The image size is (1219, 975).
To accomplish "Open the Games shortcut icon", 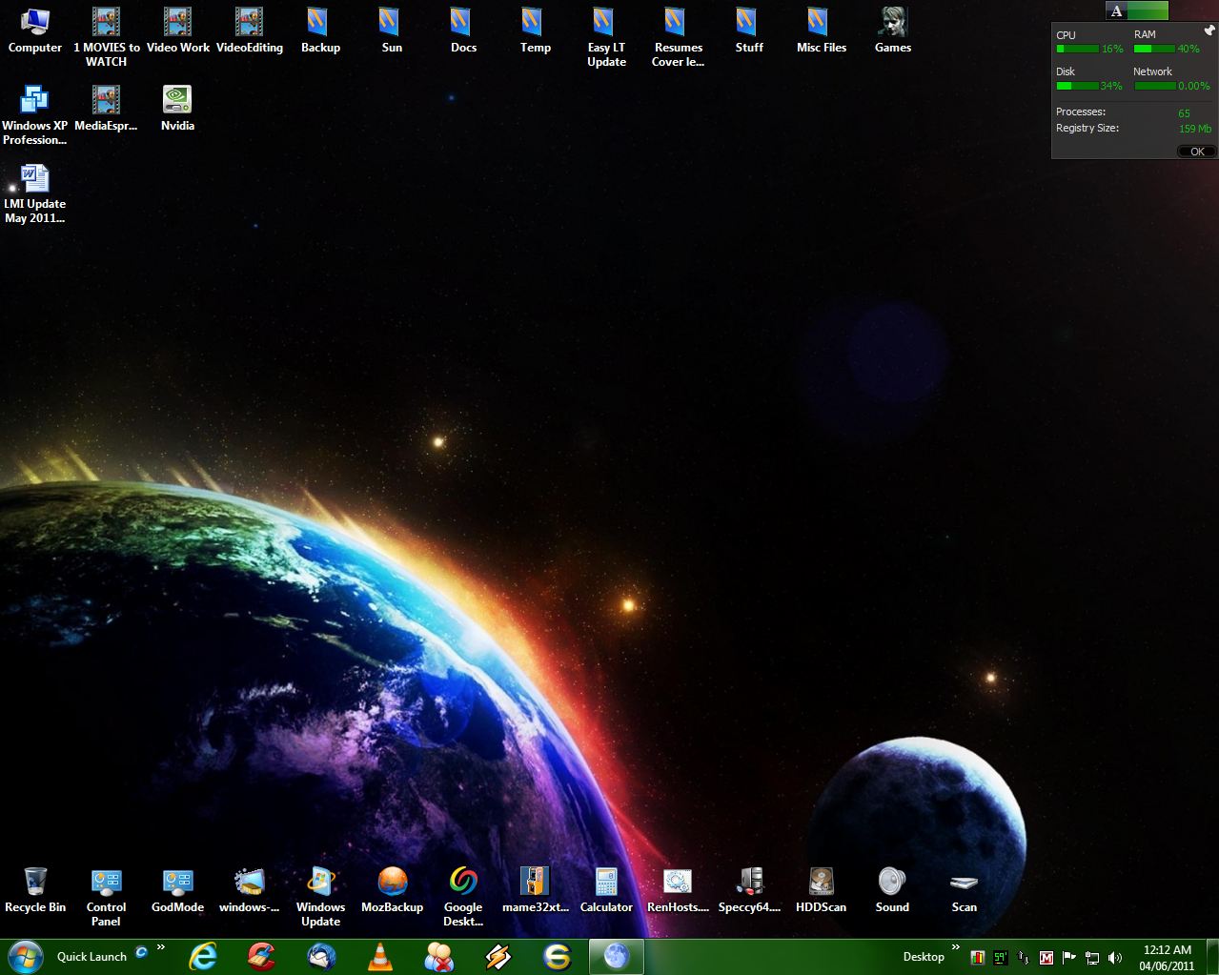I will (x=893, y=30).
